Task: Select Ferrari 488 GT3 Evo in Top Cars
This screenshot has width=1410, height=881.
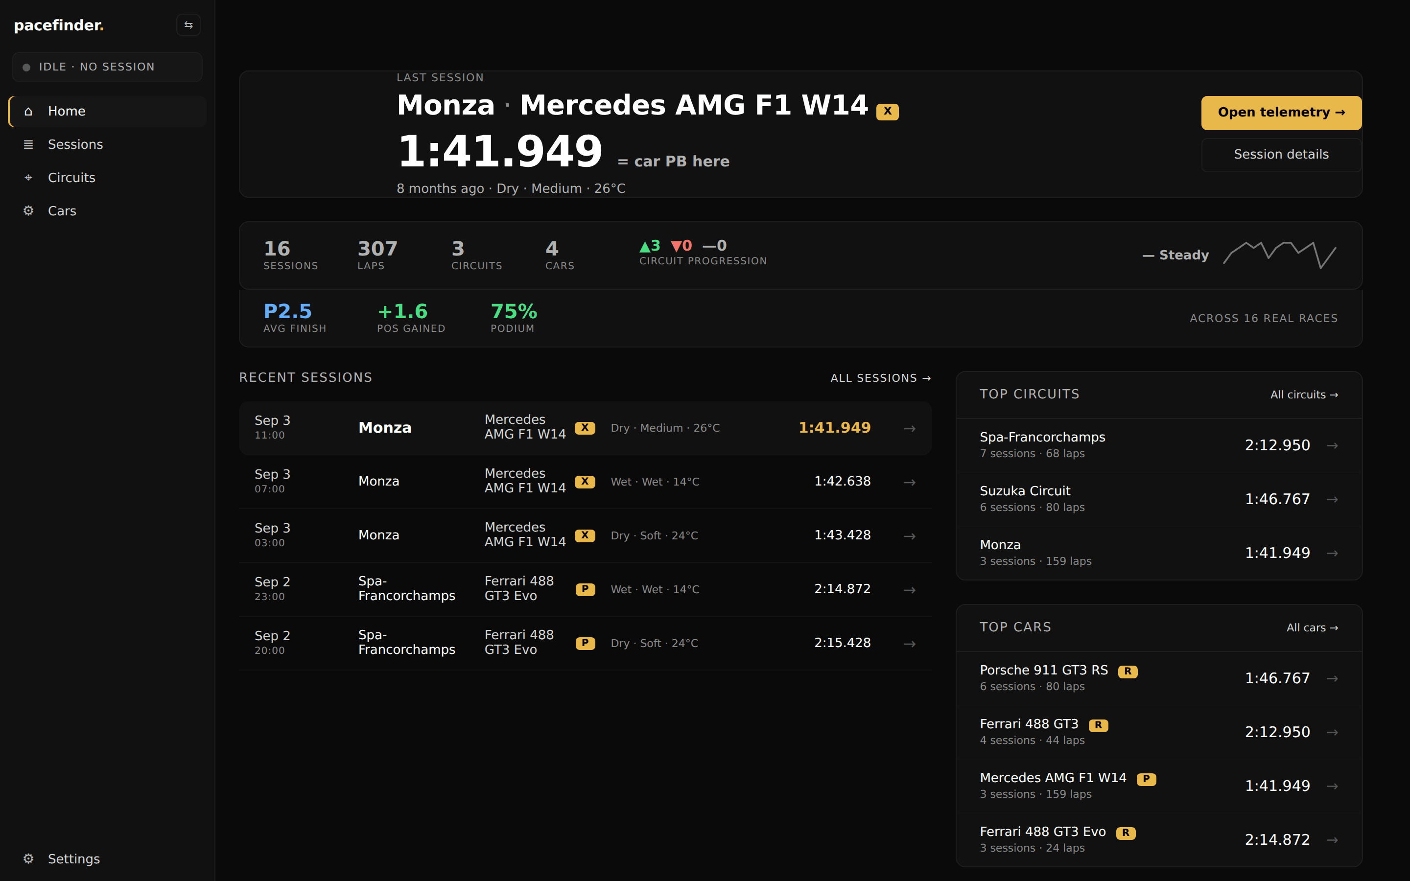Action: coord(1159,839)
